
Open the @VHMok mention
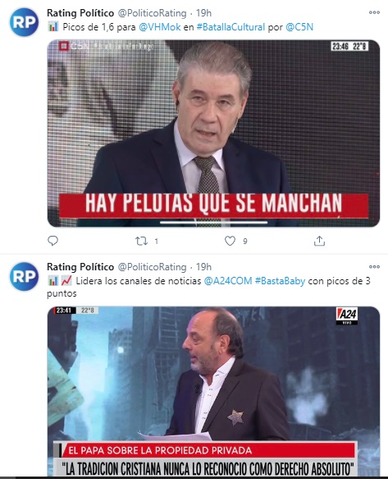[x=159, y=27]
